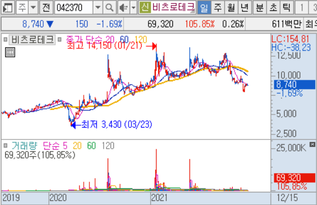Click the 611백만 trade value
This screenshot has width=317, height=205.
coord(287,24)
